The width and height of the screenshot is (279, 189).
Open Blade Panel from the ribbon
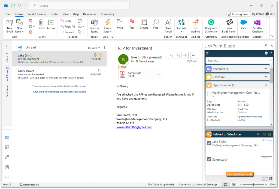(228, 26)
